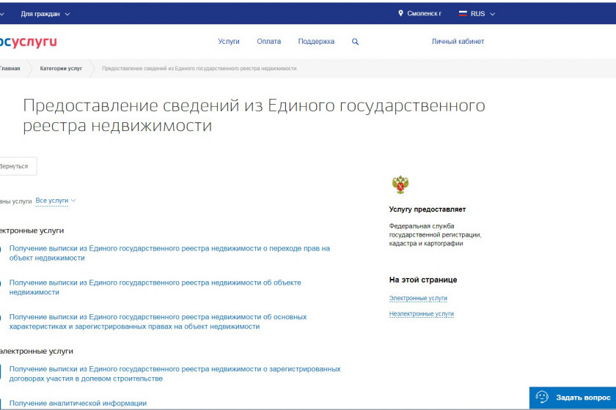The image size is (616, 410).
Task: Open the Услуги menu item
Action: click(x=229, y=42)
